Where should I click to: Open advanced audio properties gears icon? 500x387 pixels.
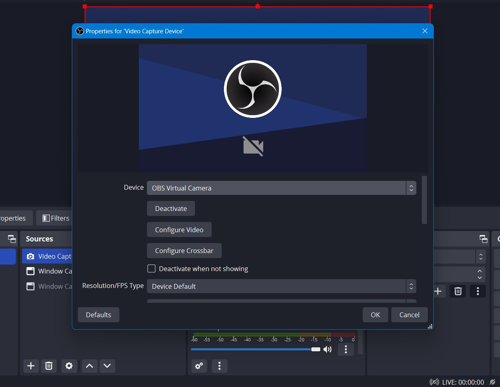[x=199, y=366]
